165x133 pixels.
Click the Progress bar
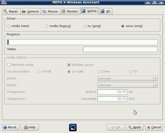tap(82, 42)
